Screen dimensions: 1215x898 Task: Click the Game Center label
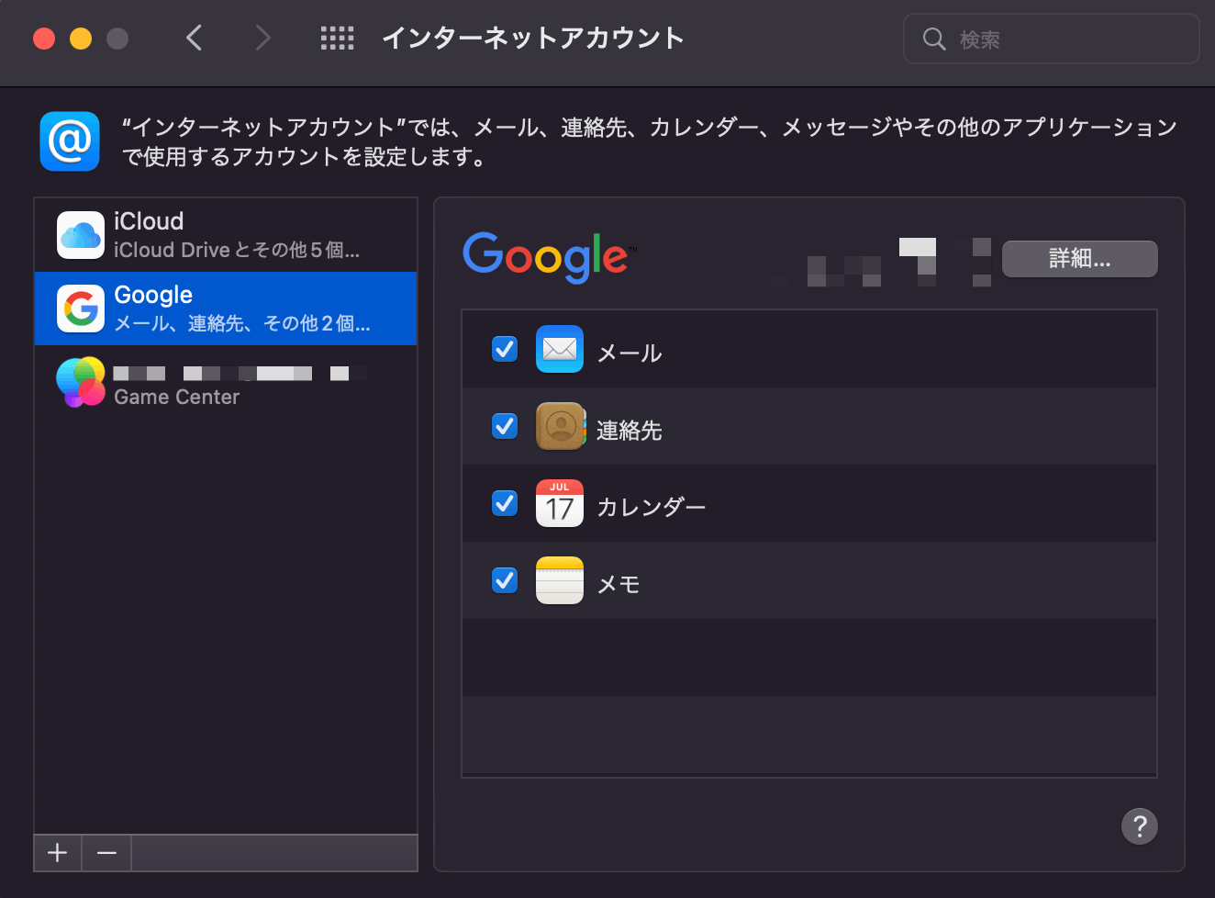[176, 397]
